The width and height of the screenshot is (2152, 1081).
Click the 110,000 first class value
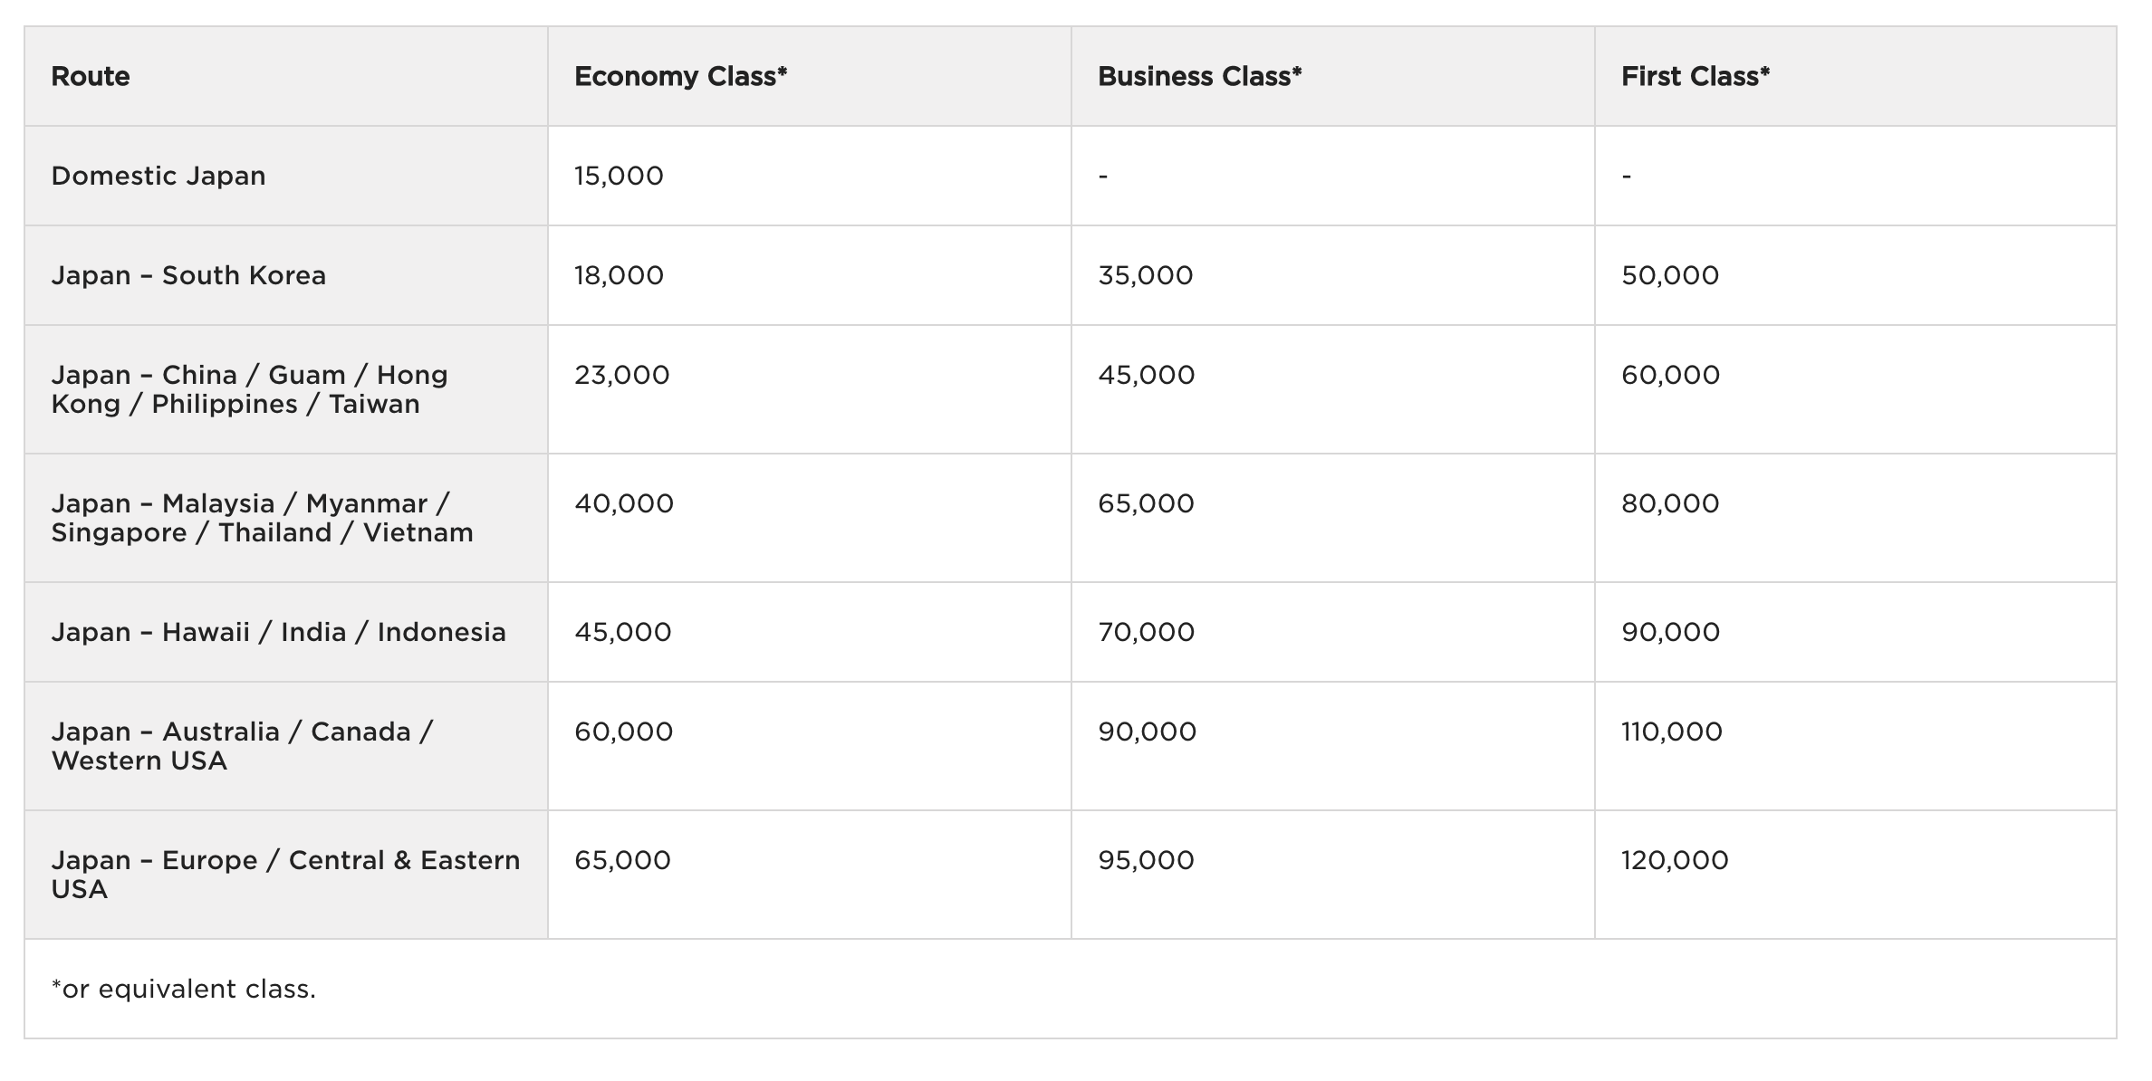click(1672, 732)
